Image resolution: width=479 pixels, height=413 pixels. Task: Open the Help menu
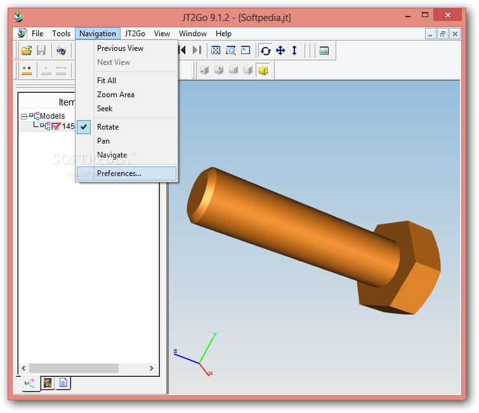coord(223,33)
